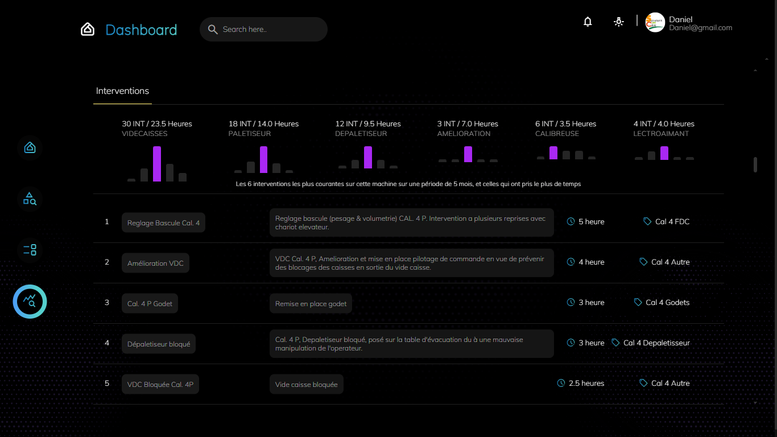The height and width of the screenshot is (437, 777).
Task: Select the highlighted analytics sidebar icon
Action: tap(30, 302)
